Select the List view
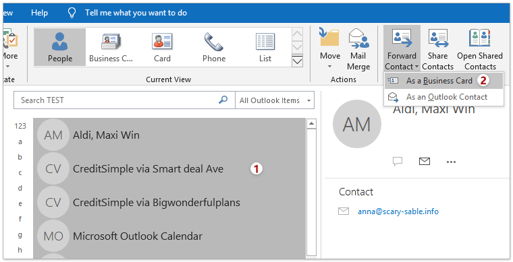513x262 pixels. coord(265,47)
